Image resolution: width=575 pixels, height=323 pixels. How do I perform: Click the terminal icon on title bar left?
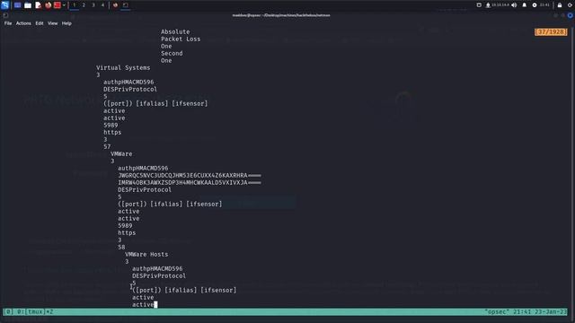pyautogui.click(x=5, y=15)
